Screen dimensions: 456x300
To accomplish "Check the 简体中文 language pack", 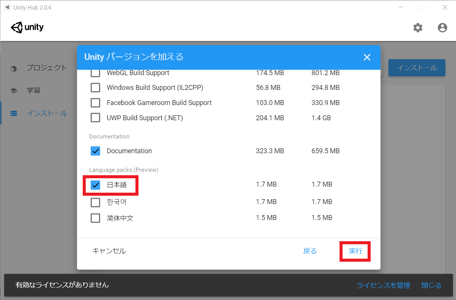I will coord(95,218).
